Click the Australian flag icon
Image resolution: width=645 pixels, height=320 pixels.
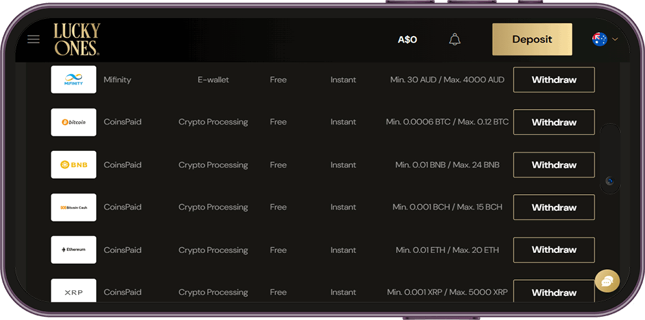[x=599, y=39]
